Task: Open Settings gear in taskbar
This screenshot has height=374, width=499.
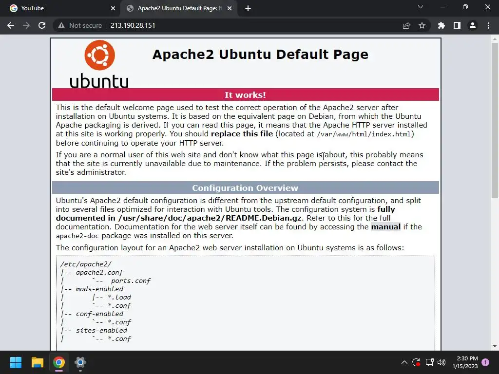Action: (x=80, y=362)
